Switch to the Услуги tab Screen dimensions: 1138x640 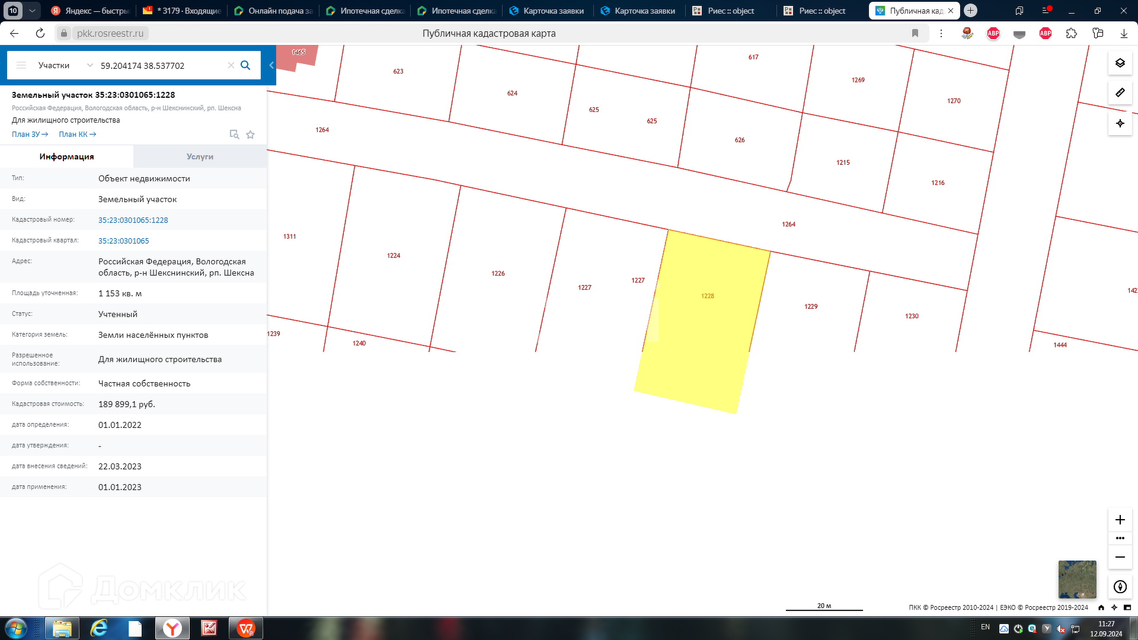pos(200,156)
